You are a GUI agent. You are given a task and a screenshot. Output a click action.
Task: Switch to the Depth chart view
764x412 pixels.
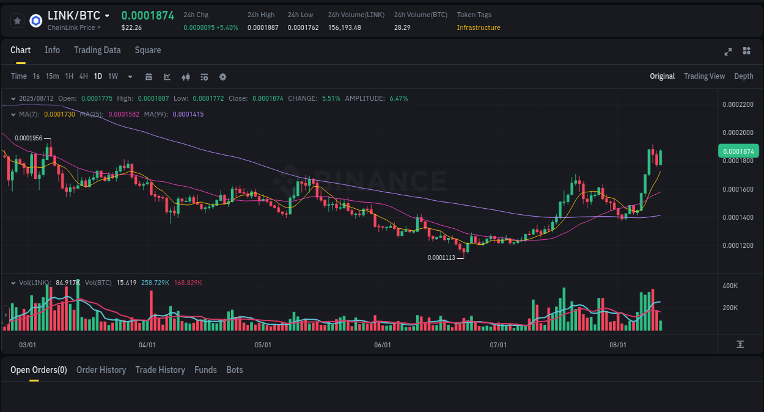pyautogui.click(x=744, y=76)
